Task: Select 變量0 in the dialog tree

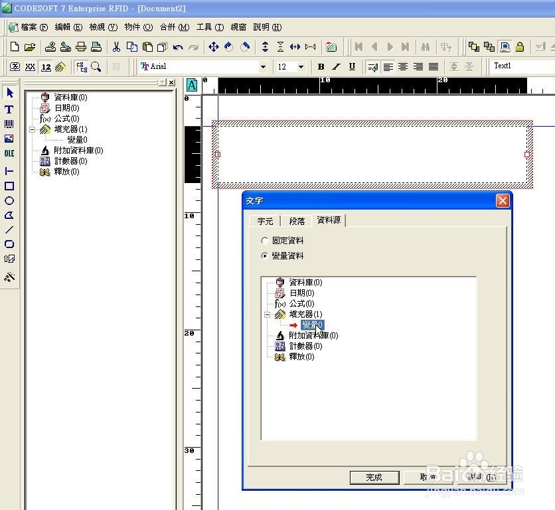Action: [x=312, y=325]
